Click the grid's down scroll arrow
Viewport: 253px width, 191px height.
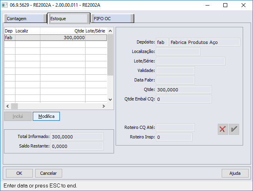click(x=110, y=100)
